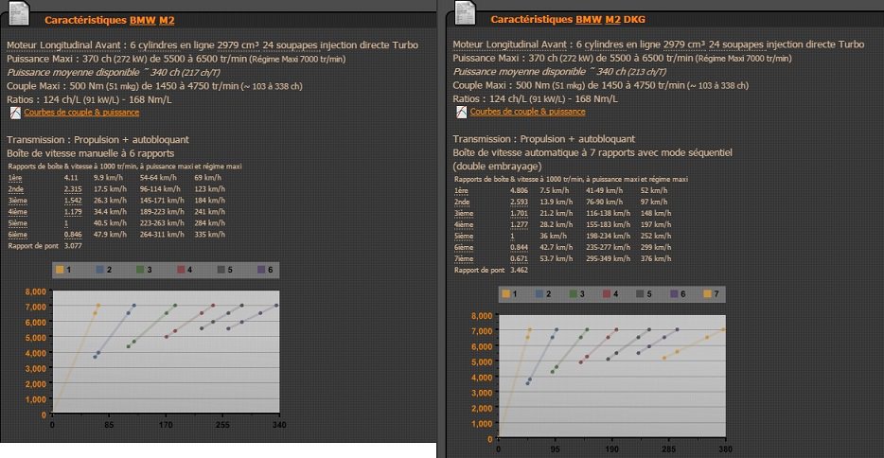The width and height of the screenshot is (884, 458).
Task: Select legend swatch 2 in the 6-speed chart
Action: coord(99,270)
